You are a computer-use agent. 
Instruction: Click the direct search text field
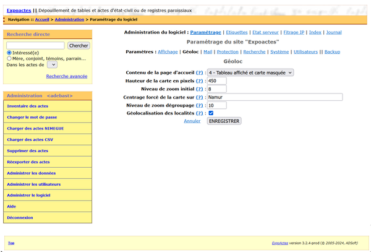[35, 45]
